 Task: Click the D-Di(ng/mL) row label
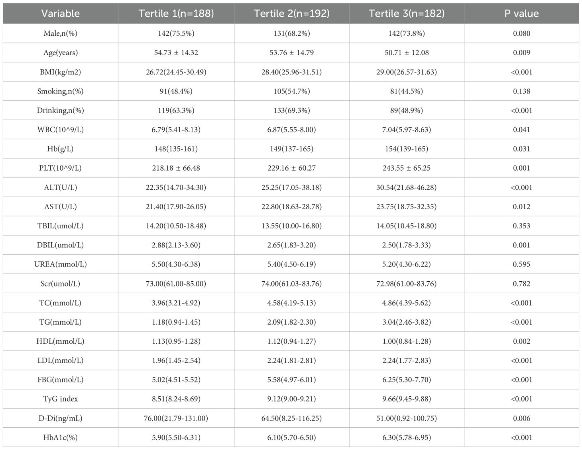(x=61, y=418)
